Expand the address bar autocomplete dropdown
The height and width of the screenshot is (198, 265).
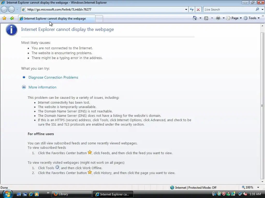[186, 10]
